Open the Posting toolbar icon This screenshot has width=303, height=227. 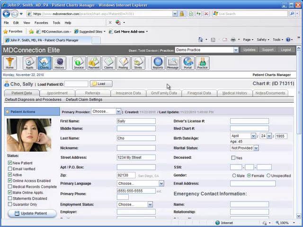[x=123, y=63]
